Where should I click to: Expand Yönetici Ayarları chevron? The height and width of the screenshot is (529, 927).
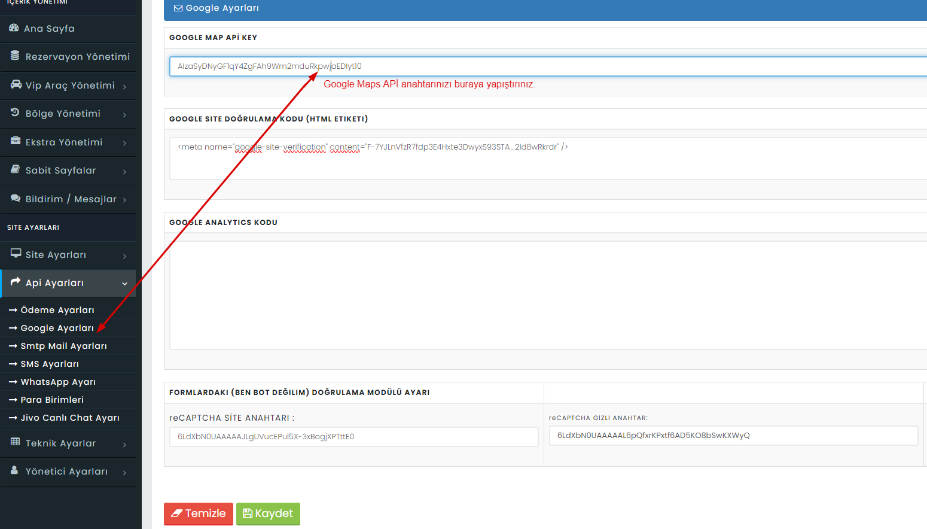tap(124, 473)
